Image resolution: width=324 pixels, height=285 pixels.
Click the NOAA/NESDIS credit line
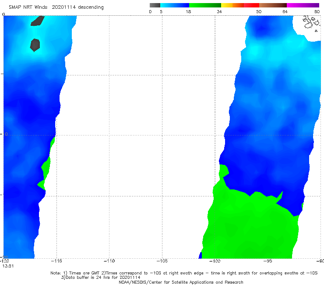(x=181, y=282)
